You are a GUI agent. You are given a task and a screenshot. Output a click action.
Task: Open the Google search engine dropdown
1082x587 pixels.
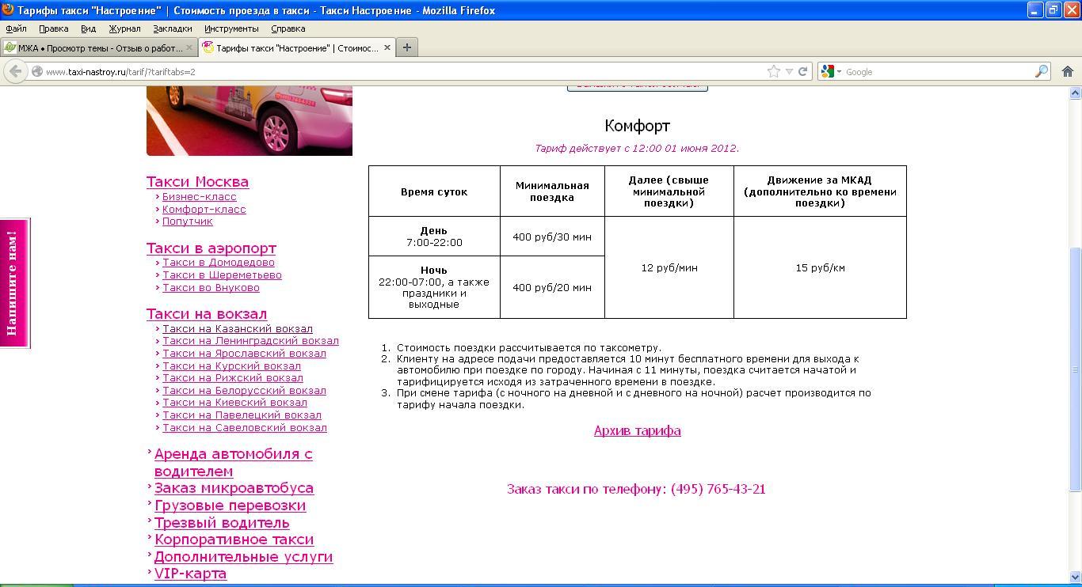(832, 71)
